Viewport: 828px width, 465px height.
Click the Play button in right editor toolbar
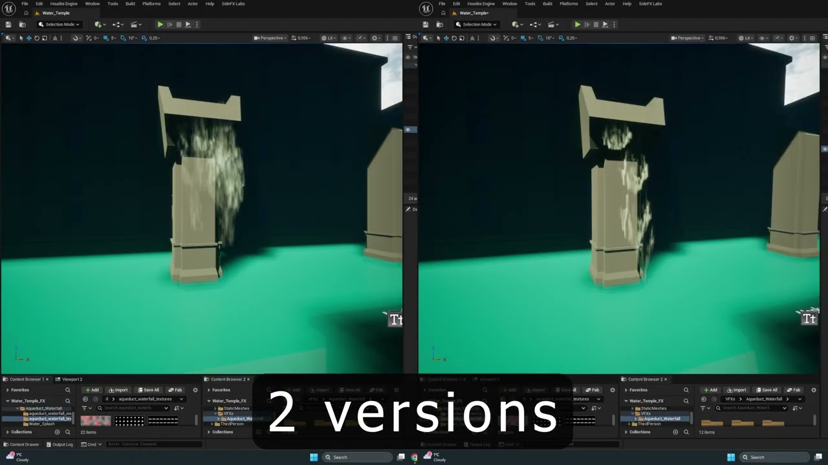coord(578,25)
